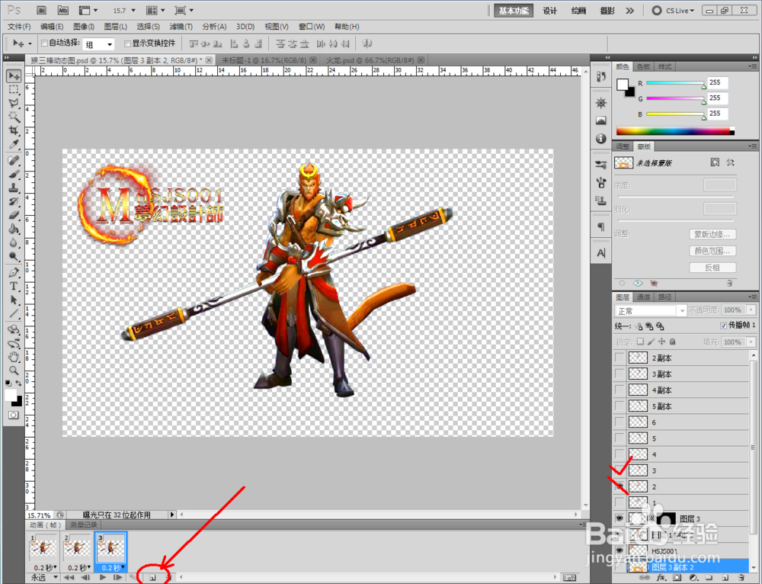Select the Clone Stamp tool

click(x=14, y=188)
